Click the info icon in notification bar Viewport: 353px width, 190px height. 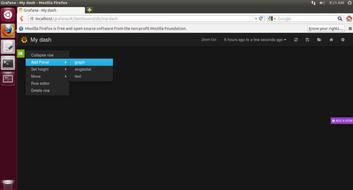point(21,29)
